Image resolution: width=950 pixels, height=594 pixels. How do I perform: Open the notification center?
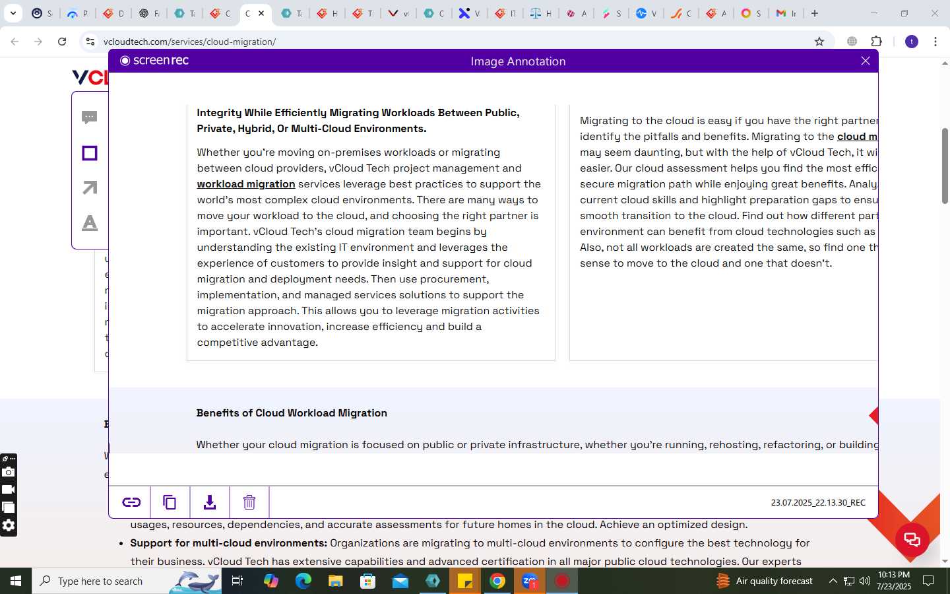click(x=928, y=581)
